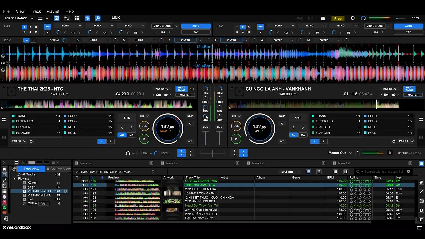425x239 pixels.
Task: Click the track filter funnel icon
Action: point(77,178)
